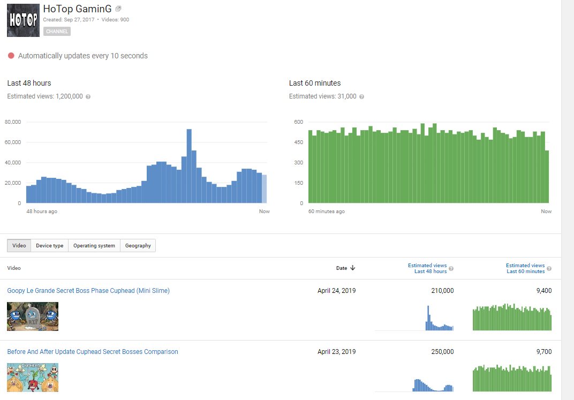Sort by Estimated views Last 60 minutes header
The height and width of the screenshot is (400, 574).
525,268
